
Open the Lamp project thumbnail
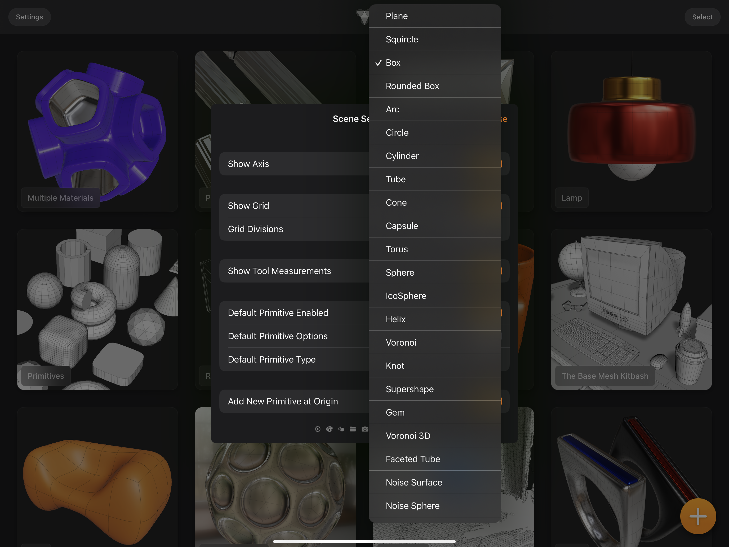tap(632, 131)
